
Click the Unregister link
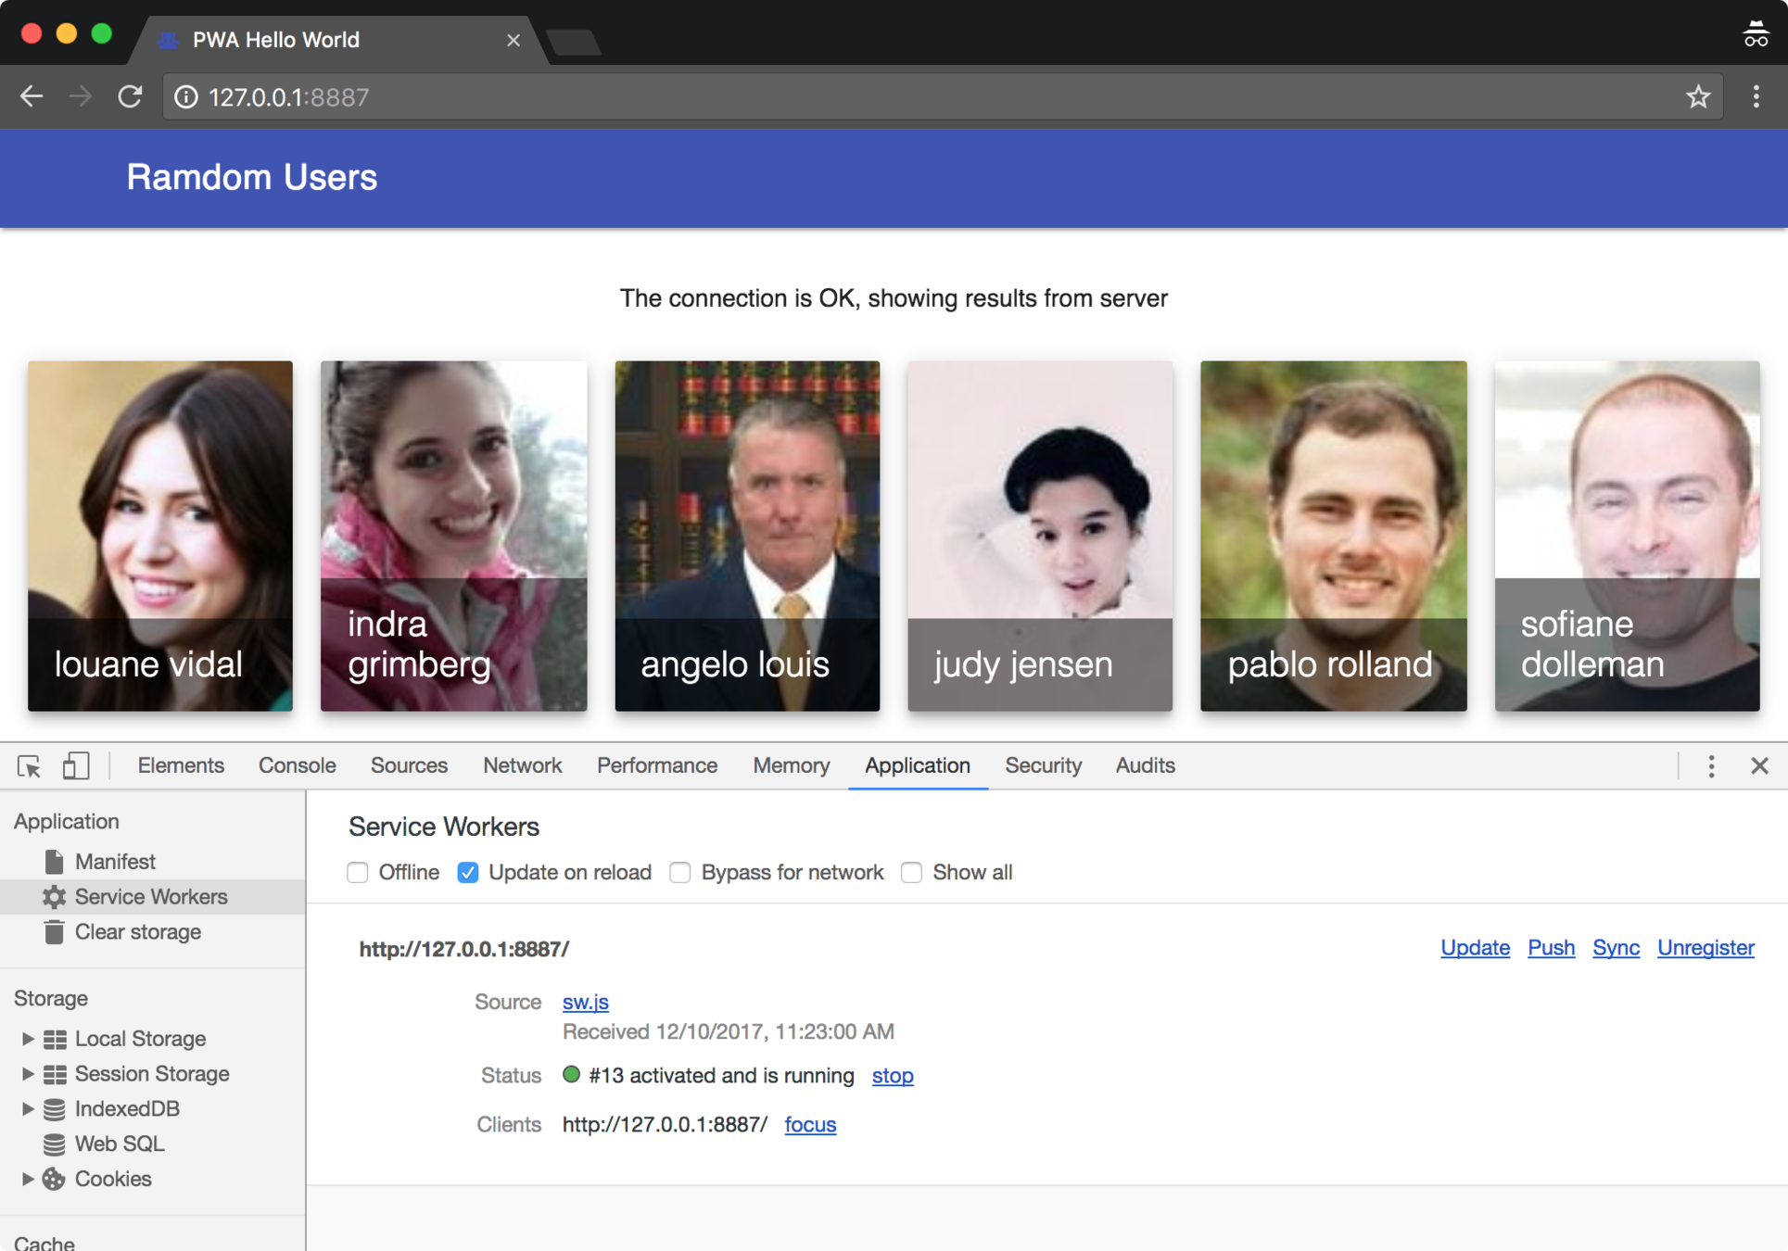pyautogui.click(x=1705, y=948)
